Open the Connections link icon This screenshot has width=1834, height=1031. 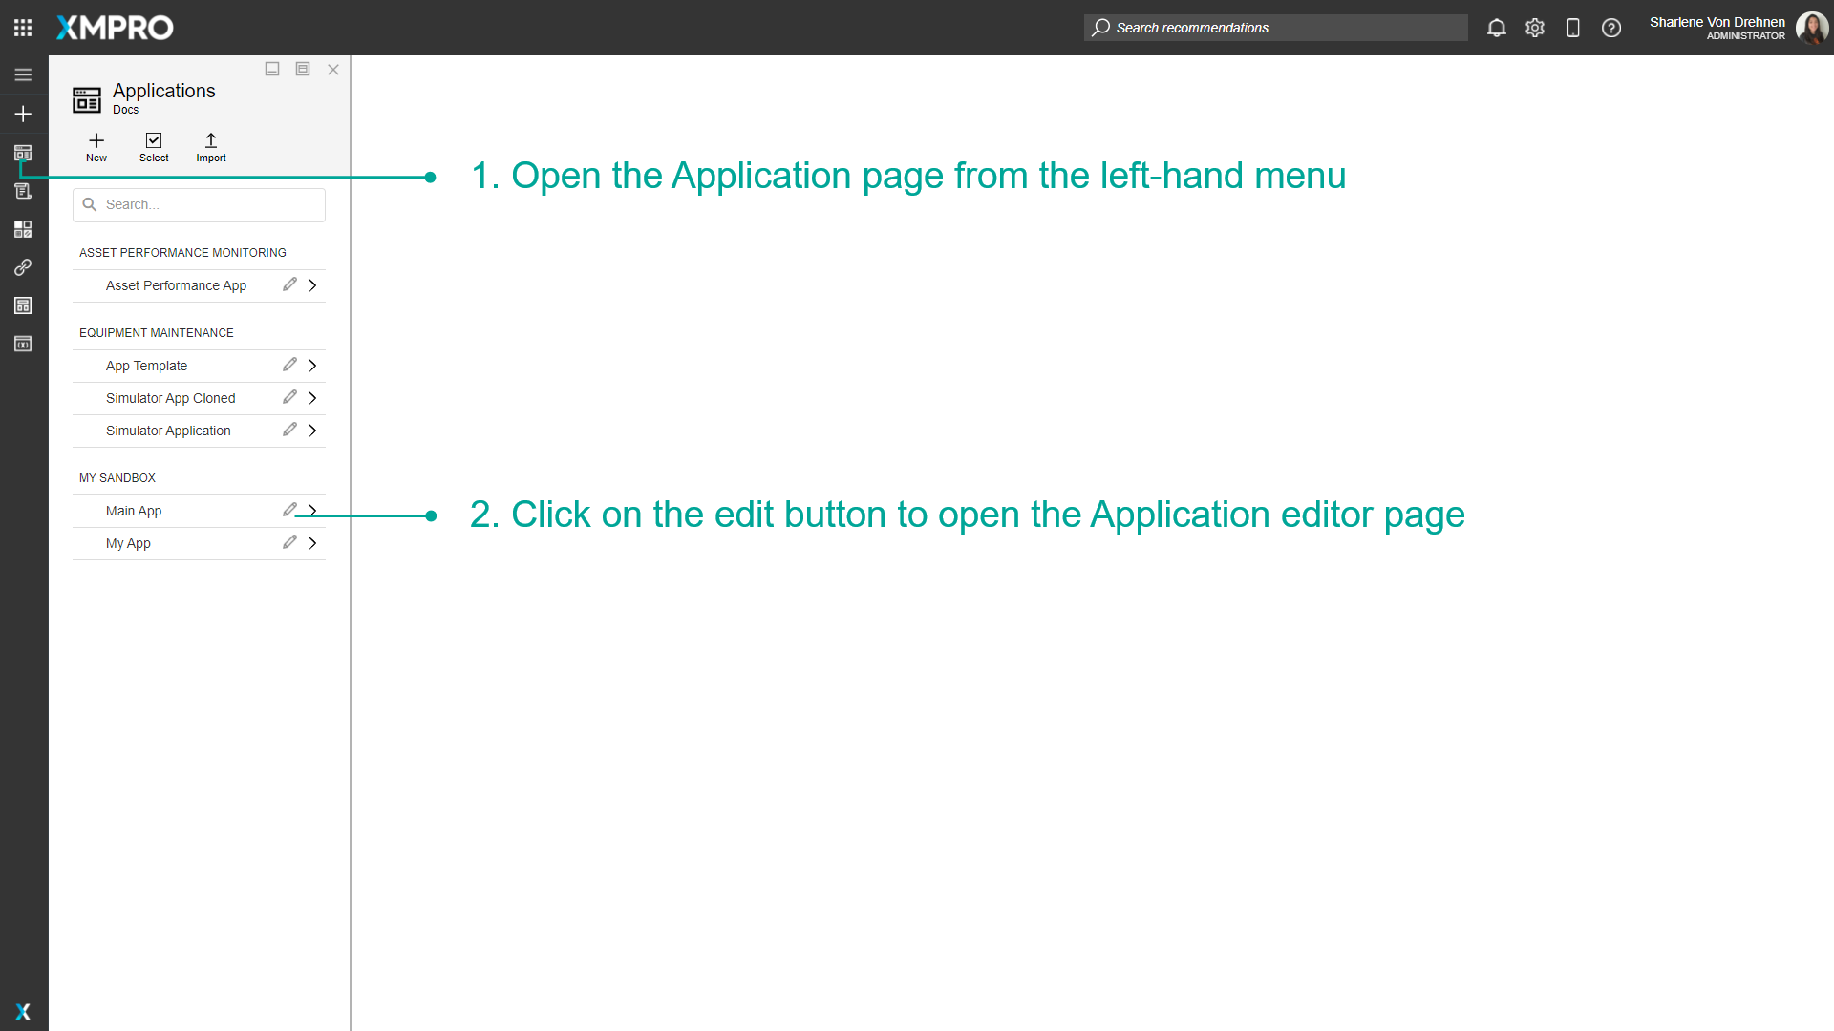23,267
